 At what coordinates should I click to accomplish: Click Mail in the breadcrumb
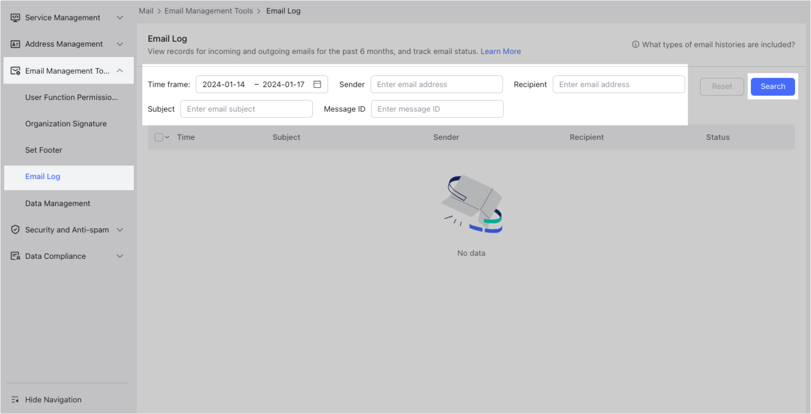(x=146, y=11)
